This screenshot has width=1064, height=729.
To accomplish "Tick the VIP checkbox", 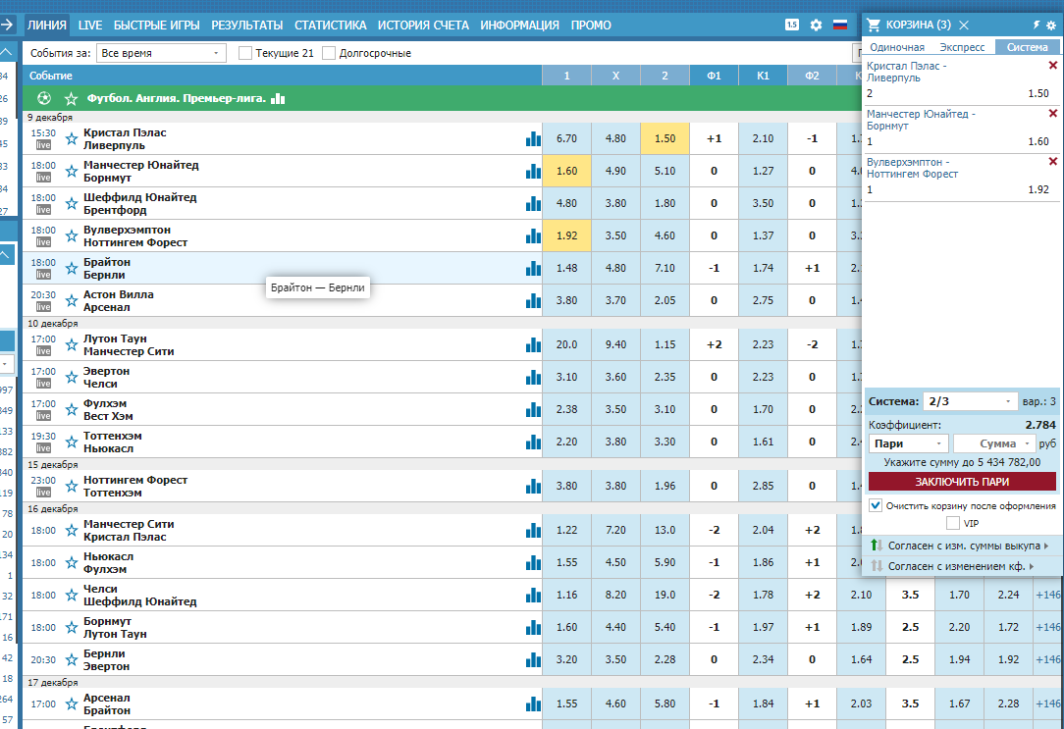I will [x=953, y=524].
